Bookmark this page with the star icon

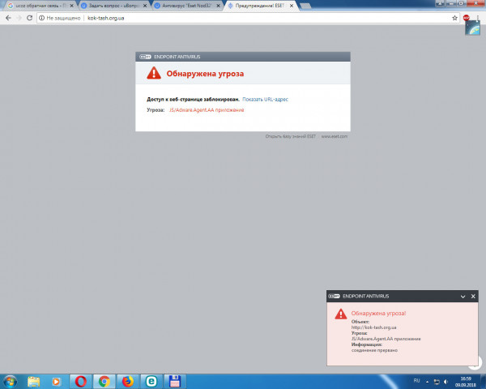coord(454,18)
